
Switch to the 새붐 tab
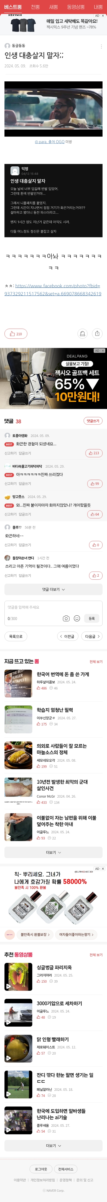[53, 7]
